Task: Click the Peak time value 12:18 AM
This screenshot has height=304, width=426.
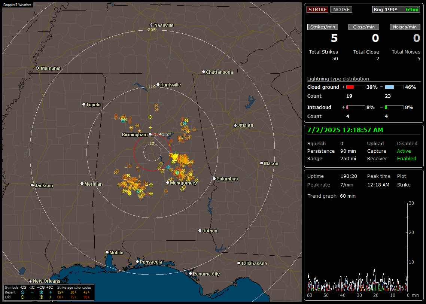Action: point(378,185)
